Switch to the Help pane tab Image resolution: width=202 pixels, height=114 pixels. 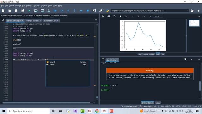tap(140, 54)
